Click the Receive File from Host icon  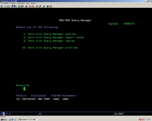pos(15,6)
